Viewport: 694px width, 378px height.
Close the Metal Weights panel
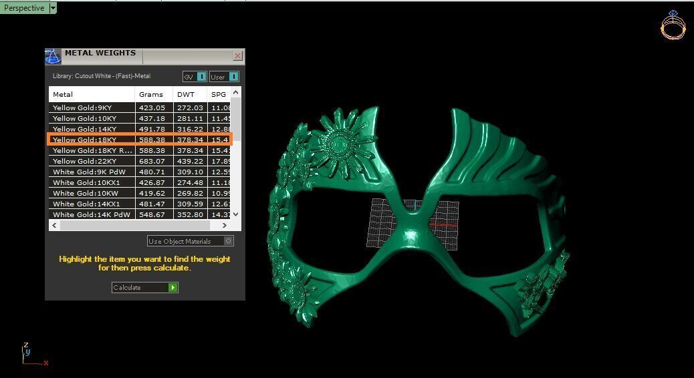[237, 55]
